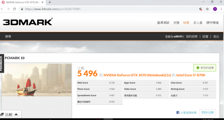Click 登出 logout link

point(216,36)
